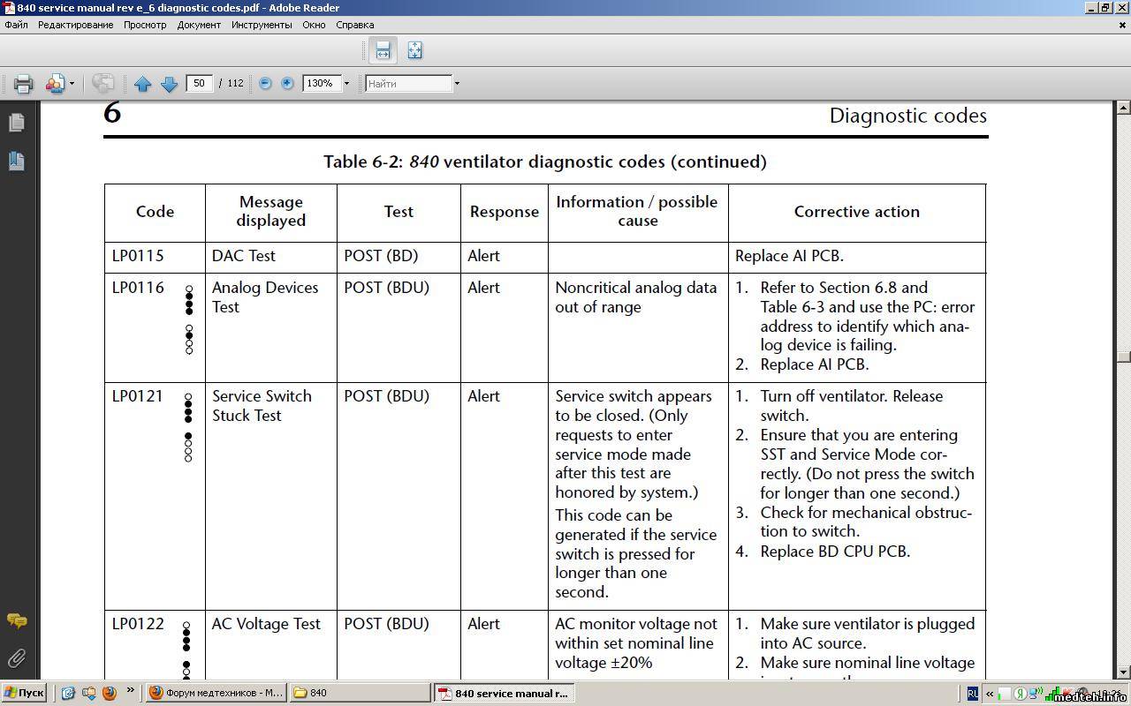This screenshot has height=706, width=1131.
Task: Open the Файл menu
Action: coord(16,25)
